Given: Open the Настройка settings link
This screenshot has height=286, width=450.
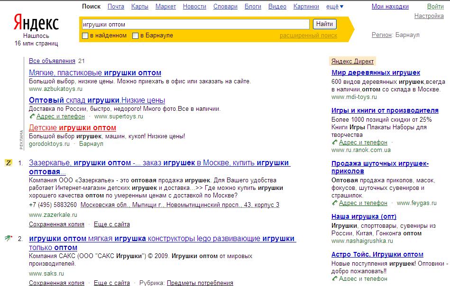Looking at the screenshot, I should (x=429, y=16).
